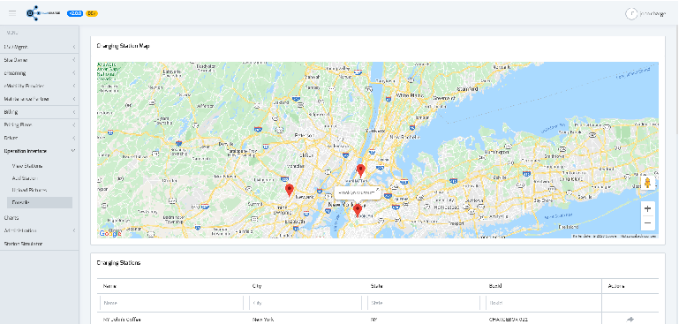679x324 pixels.
Task: Open View Stations in the sidebar
Action: point(27,166)
